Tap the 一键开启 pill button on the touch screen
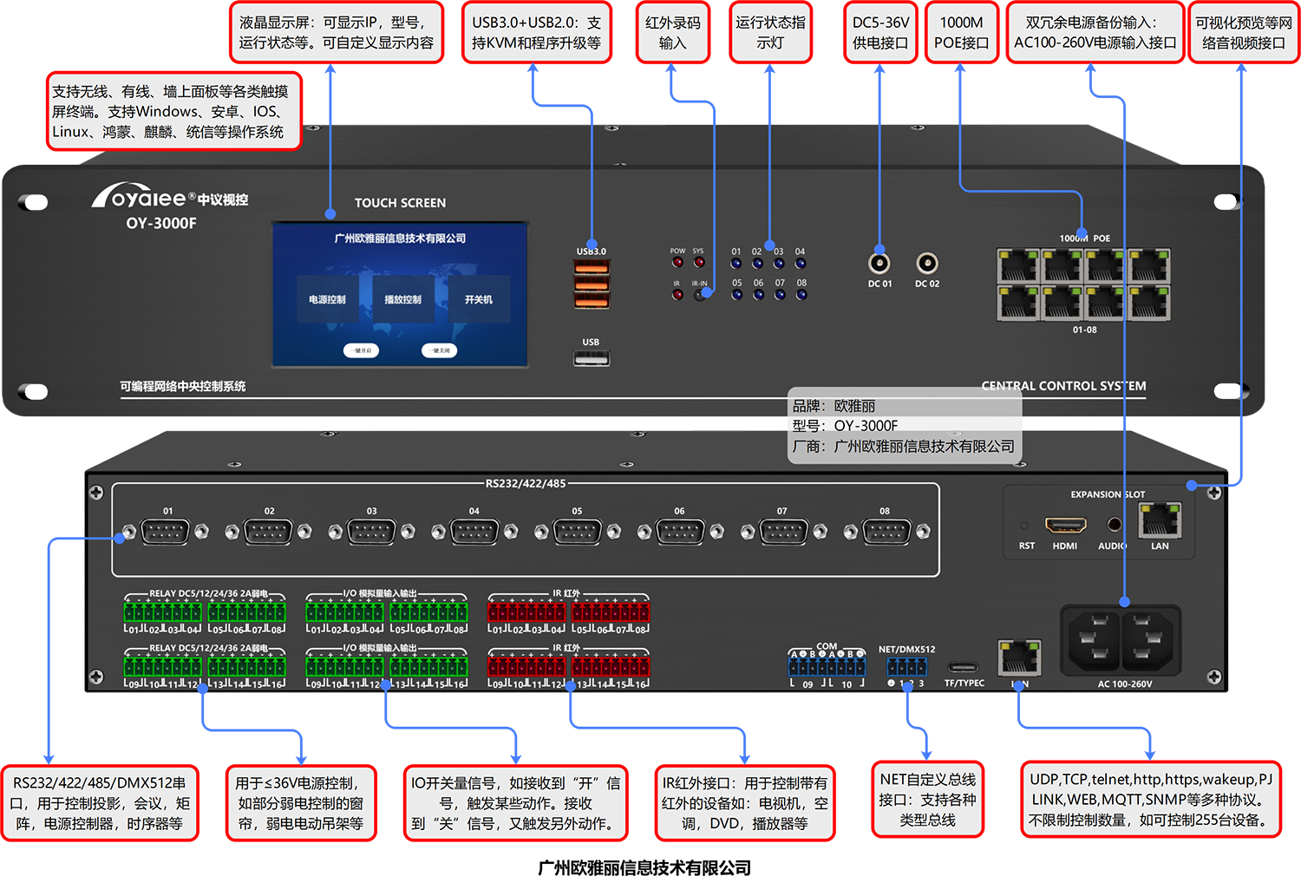1301x876 pixels. pyautogui.click(x=362, y=350)
